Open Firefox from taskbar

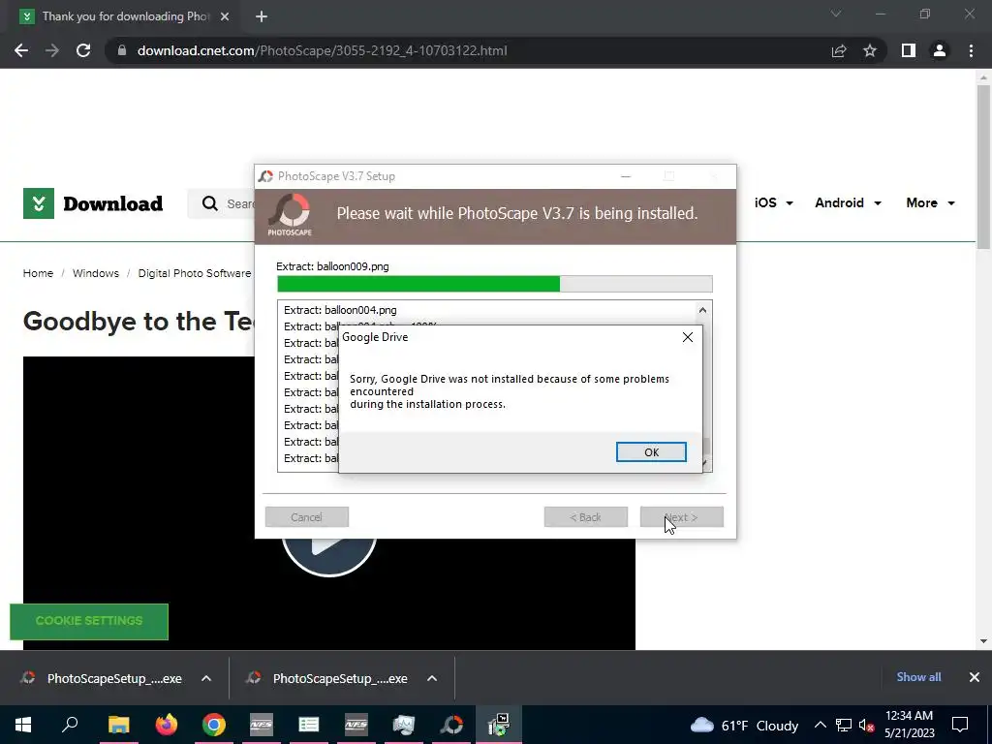pos(167,725)
